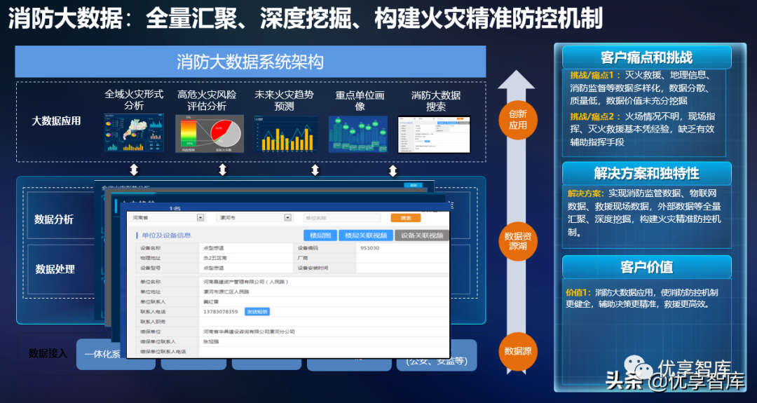Screen dimensions: 757x403
Task: Switch to the 楼层关联视频 tab
Action: coord(365,235)
